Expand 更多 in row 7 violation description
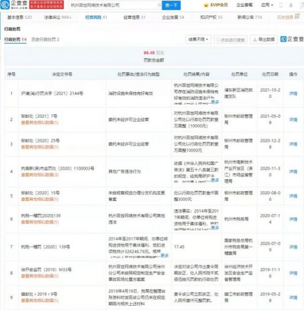 point(164,255)
